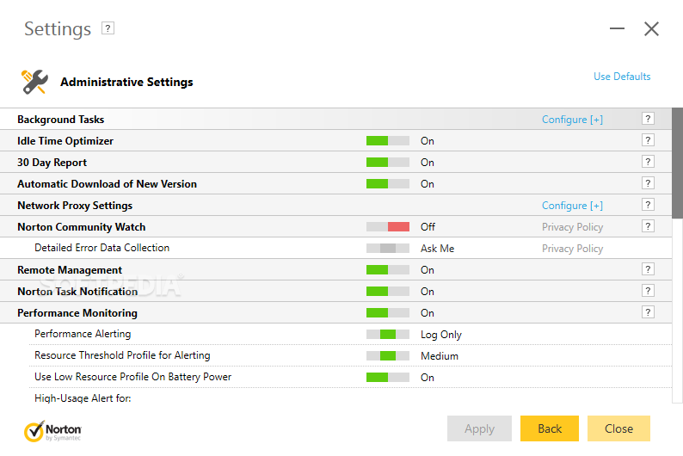Open Privacy Policy for Norton Community Watch
Image resolution: width=683 pixels, height=456 pixels.
tap(572, 227)
